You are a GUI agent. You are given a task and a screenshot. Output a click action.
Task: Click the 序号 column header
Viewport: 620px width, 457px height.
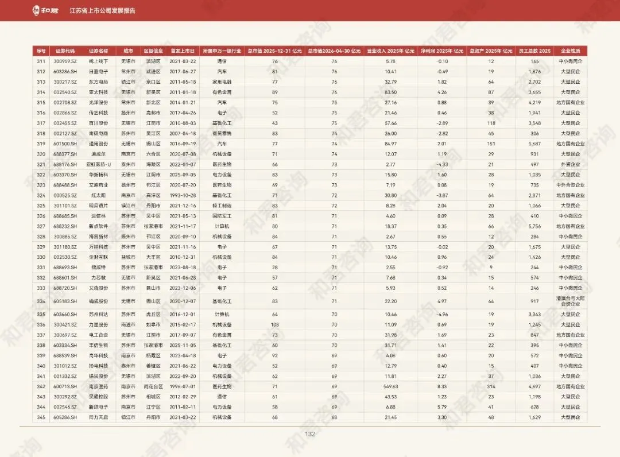point(41,51)
